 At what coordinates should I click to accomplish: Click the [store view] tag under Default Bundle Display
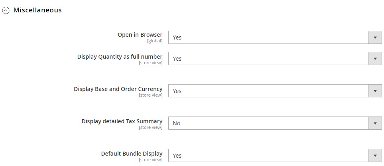pyautogui.click(x=151, y=160)
